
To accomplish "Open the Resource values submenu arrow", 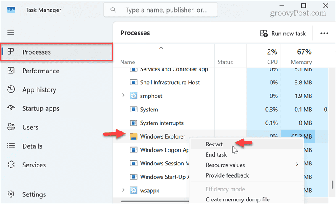I will (297, 165).
